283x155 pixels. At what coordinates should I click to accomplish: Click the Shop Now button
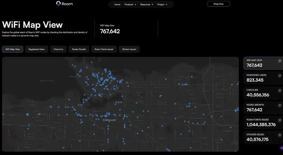pyautogui.click(x=218, y=4)
